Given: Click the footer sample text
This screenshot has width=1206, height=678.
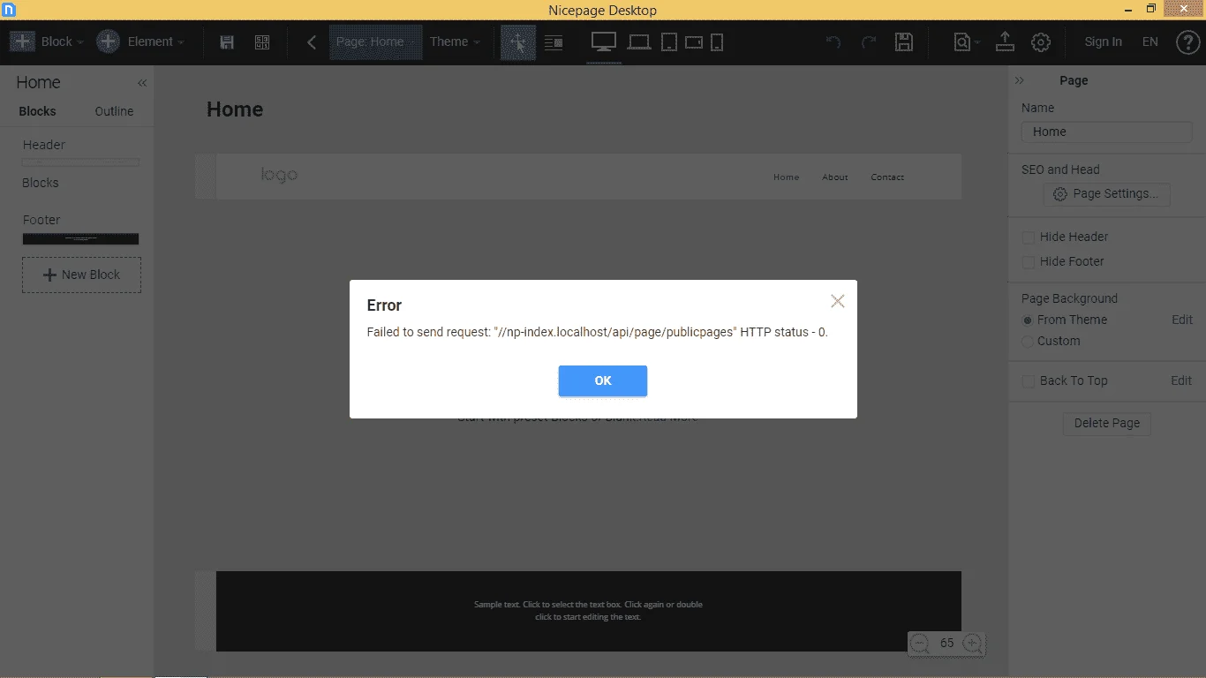Looking at the screenshot, I should [588, 611].
